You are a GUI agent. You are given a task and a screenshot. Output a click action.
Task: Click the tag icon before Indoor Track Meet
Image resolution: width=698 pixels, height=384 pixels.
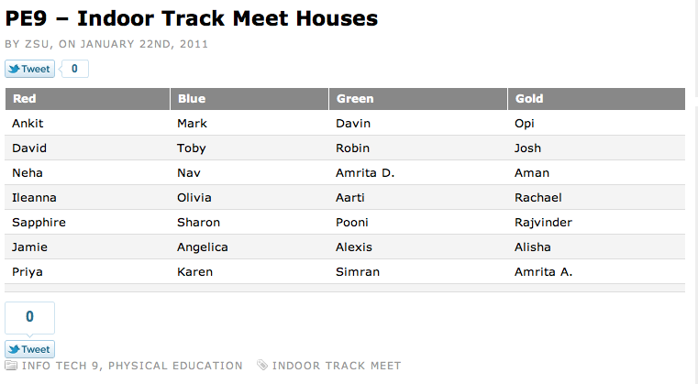(262, 366)
